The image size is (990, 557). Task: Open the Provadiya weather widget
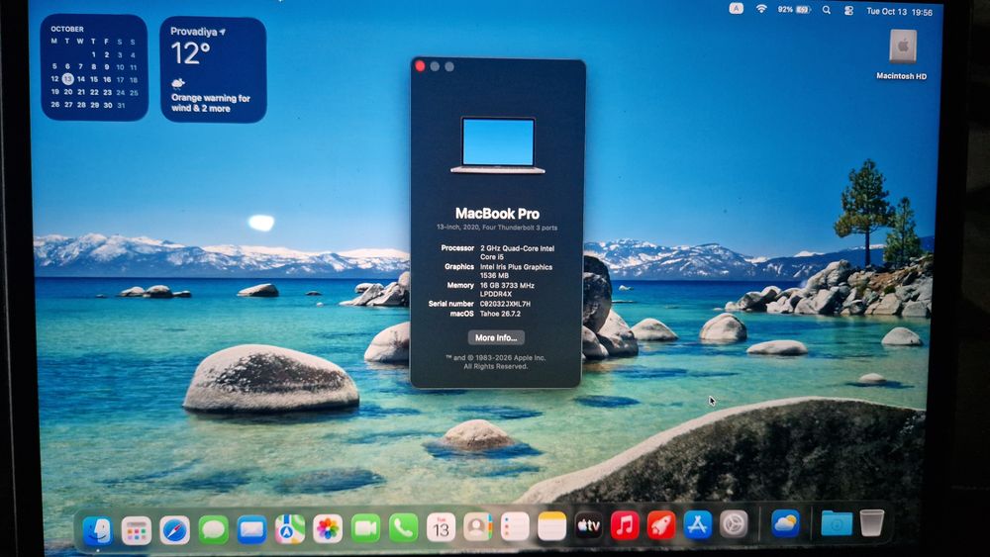(213, 69)
